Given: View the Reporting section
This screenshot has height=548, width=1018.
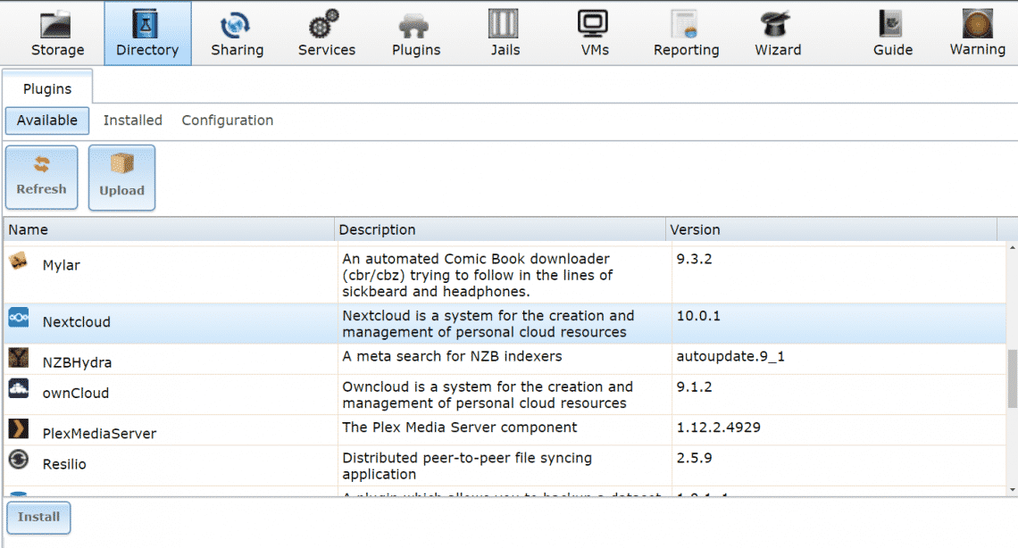Looking at the screenshot, I should click(x=686, y=34).
